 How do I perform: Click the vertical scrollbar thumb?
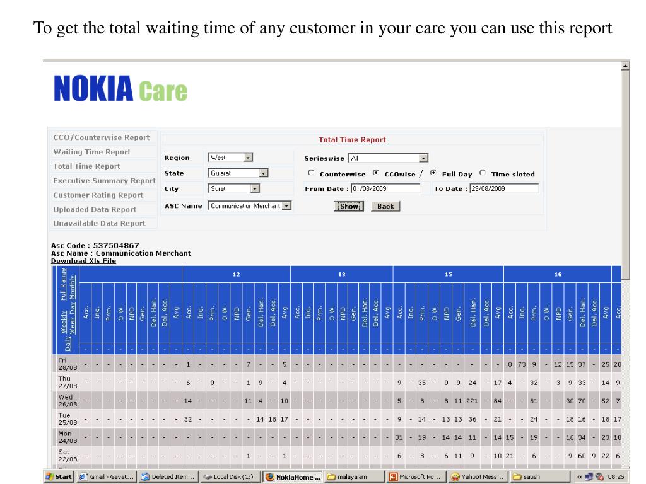point(625,175)
